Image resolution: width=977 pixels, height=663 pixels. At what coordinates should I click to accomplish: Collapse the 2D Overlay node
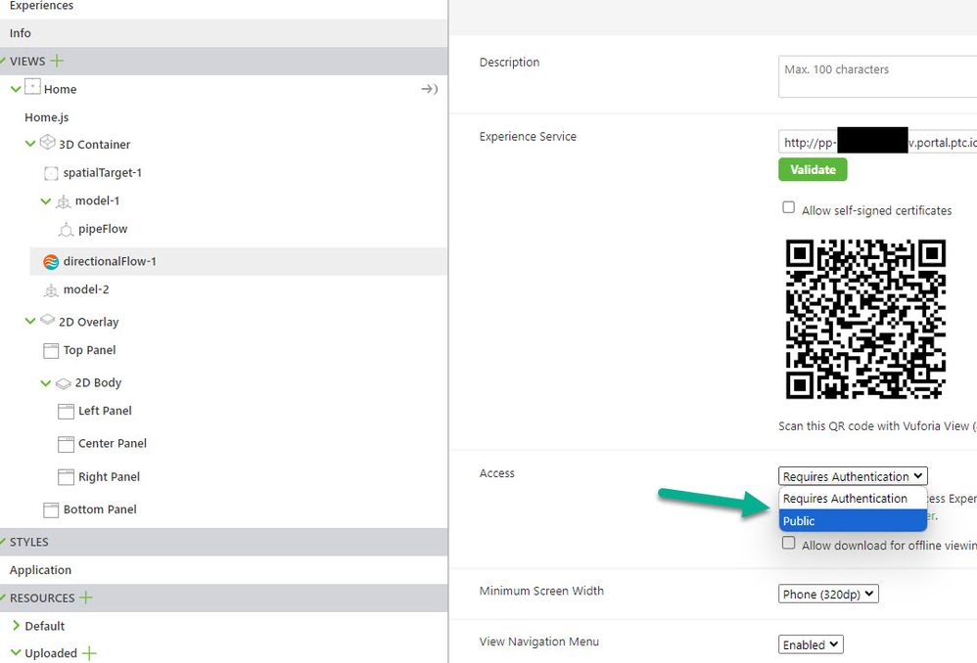(x=30, y=321)
